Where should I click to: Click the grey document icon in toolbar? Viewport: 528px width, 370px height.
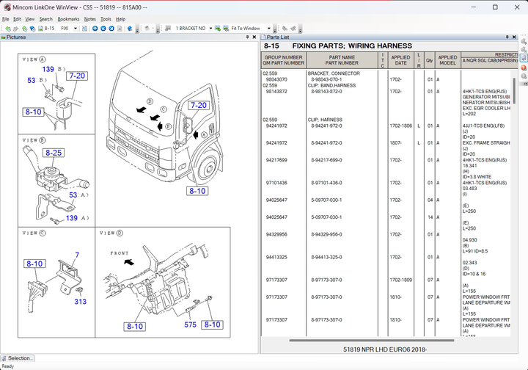click(x=120, y=29)
